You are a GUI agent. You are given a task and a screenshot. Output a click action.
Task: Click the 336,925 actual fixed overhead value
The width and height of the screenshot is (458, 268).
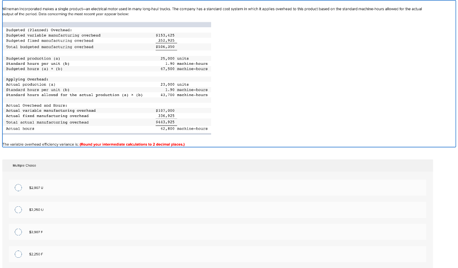coord(166,116)
